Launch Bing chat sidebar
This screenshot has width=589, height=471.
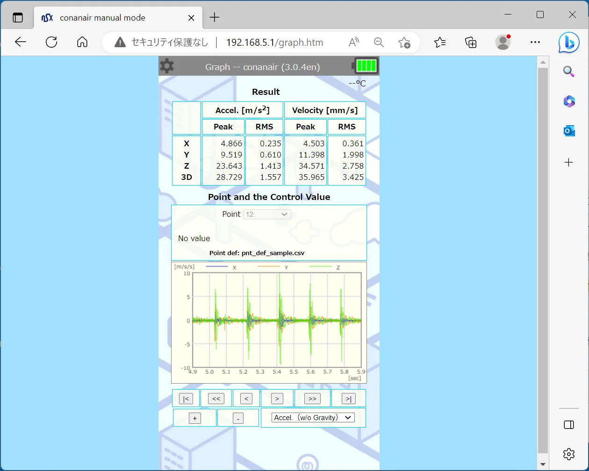click(569, 43)
